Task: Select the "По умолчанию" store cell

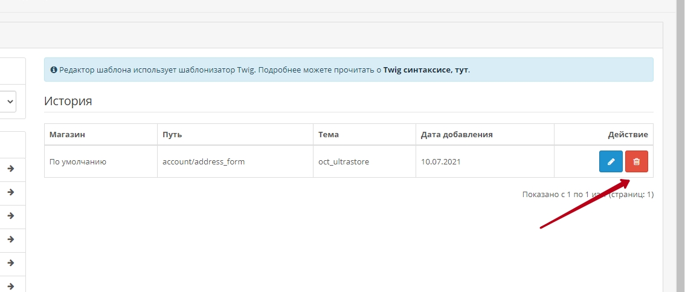Action: [x=78, y=161]
